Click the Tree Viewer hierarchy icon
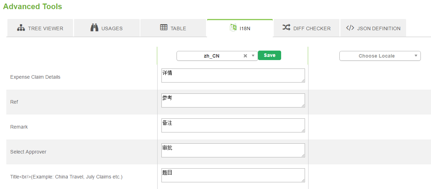Viewport: 431px width, 189px height. pyautogui.click(x=21, y=28)
